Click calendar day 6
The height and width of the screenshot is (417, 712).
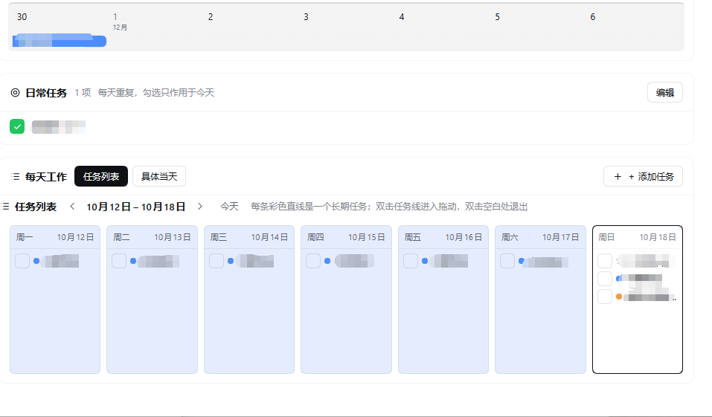[592, 17]
